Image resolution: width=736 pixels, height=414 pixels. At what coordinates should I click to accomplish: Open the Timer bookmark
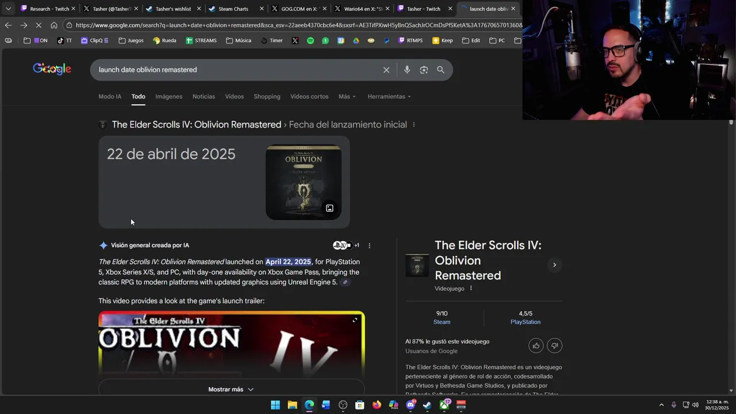271,40
